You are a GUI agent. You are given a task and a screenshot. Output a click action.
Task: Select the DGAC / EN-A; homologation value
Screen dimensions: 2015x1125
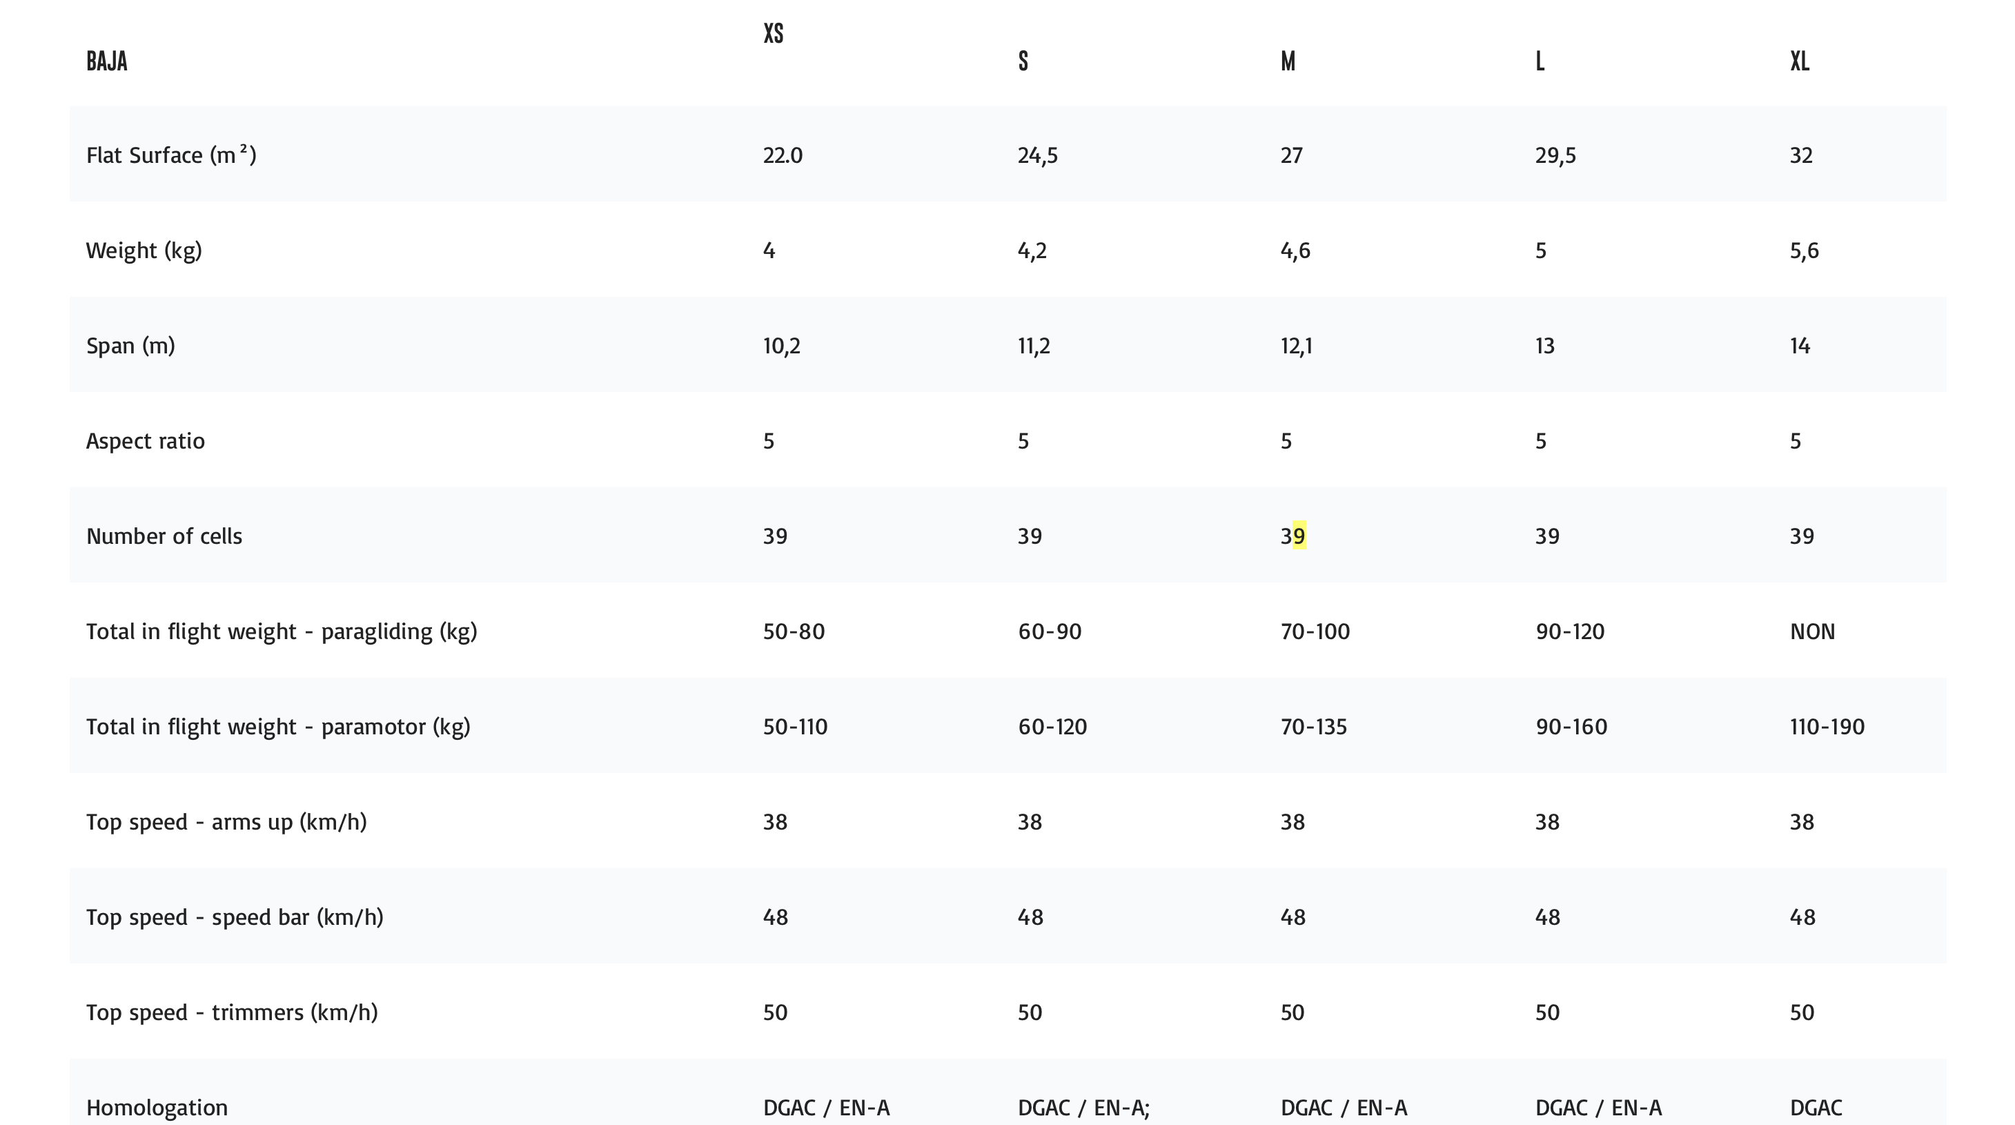point(1083,1108)
